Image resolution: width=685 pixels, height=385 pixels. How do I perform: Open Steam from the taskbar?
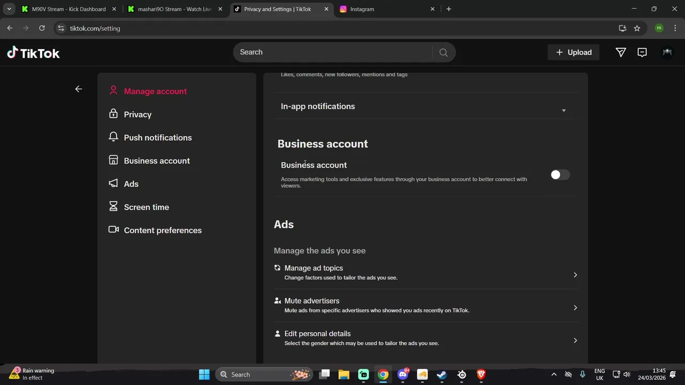(x=442, y=374)
